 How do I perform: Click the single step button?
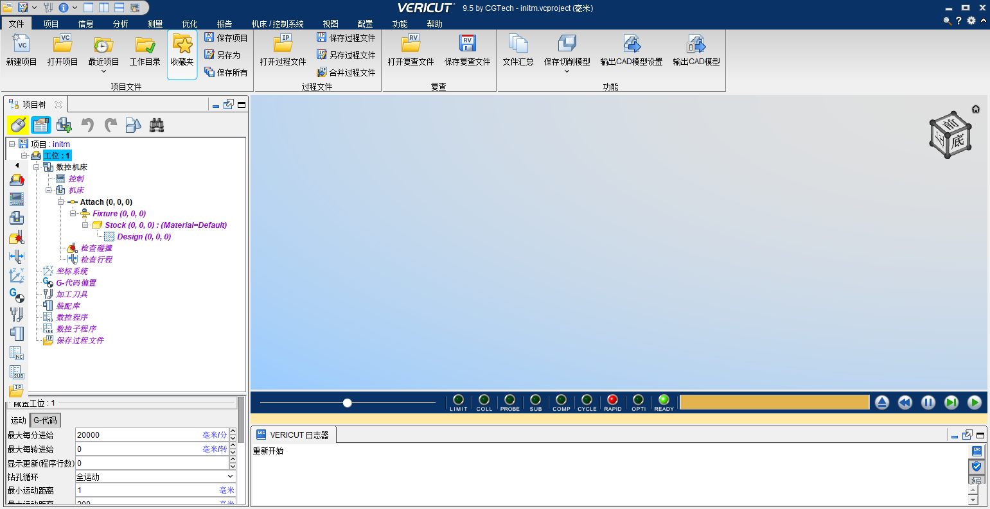pos(951,402)
